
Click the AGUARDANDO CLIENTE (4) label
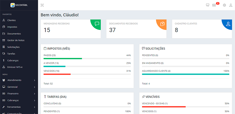coord(156,71)
